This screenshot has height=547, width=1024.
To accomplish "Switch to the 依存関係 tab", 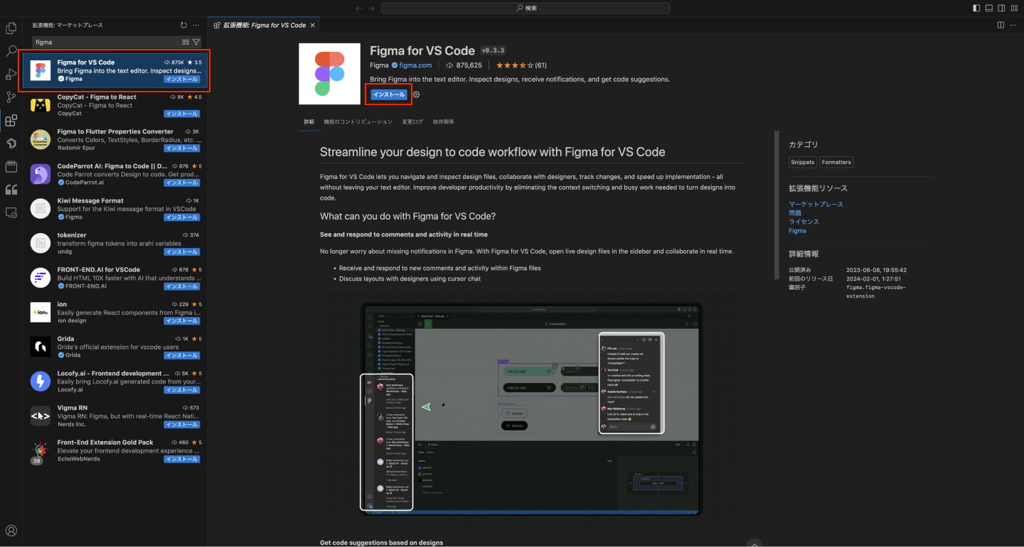I will point(443,121).
